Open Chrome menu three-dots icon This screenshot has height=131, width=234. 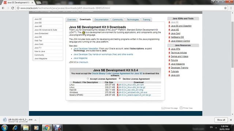click(231, 8)
